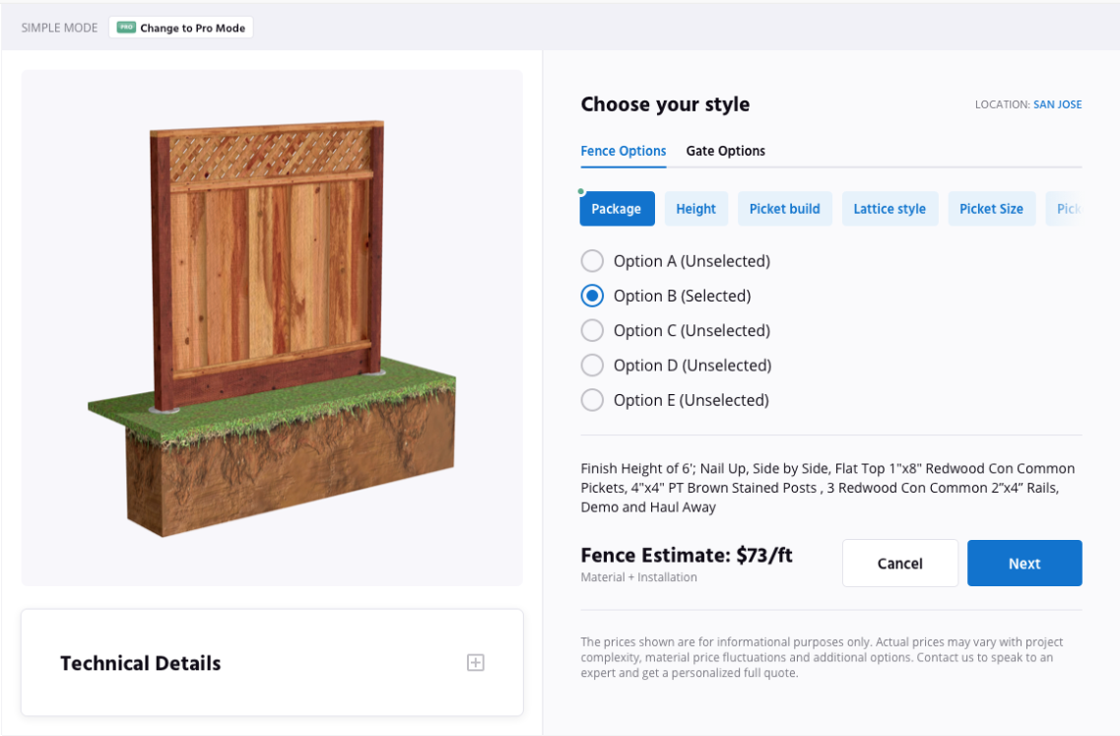The image size is (1120, 736).
Task: Pick Option D radio button
Action: (x=592, y=366)
